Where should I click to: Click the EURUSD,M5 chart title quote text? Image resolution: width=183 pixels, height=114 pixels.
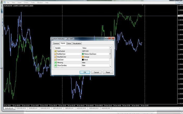[19, 6]
